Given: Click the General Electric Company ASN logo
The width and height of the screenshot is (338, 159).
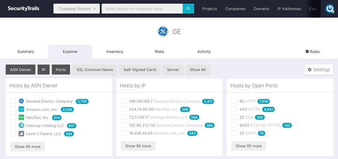Looking at the screenshot, I should tap(21, 101).
